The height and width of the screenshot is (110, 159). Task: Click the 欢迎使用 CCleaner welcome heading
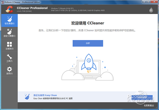coord(88,23)
